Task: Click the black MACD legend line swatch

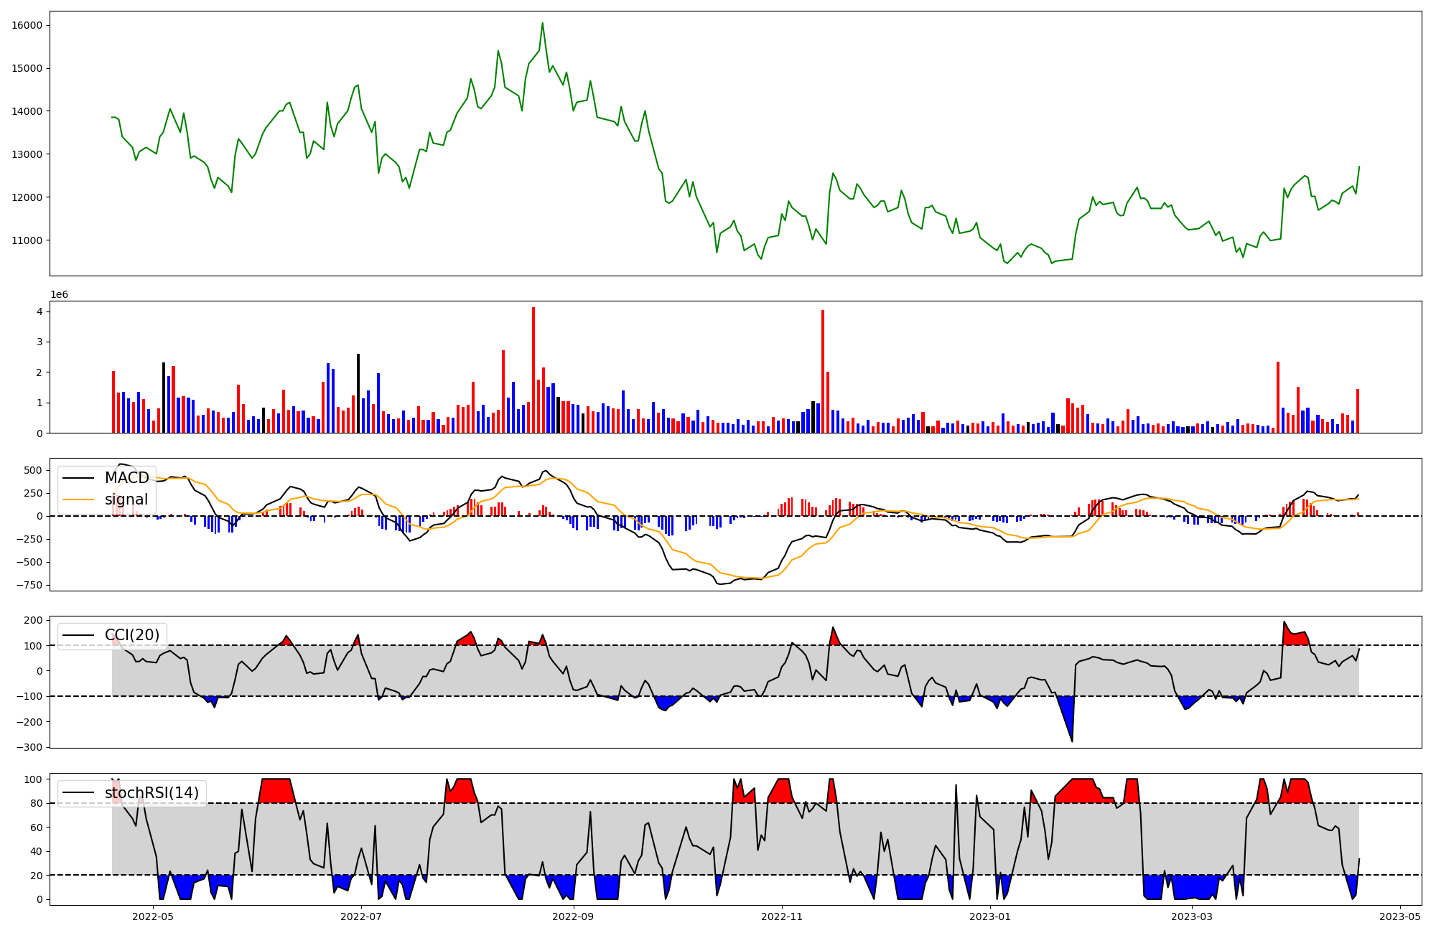Action: [80, 478]
